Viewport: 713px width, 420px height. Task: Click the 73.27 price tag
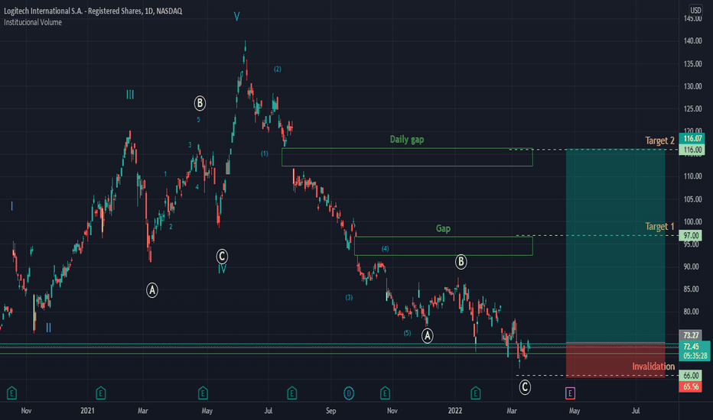(x=691, y=335)
